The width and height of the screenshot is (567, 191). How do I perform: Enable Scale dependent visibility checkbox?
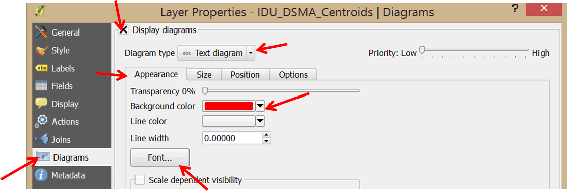[x=140, y=179]
